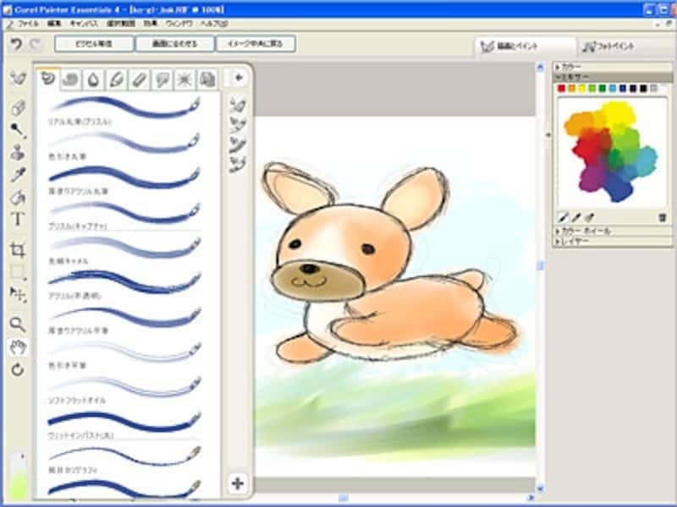
Task: Choose the リアル丸筆 brush stroke preview
Action: click(x=124, y=108)
